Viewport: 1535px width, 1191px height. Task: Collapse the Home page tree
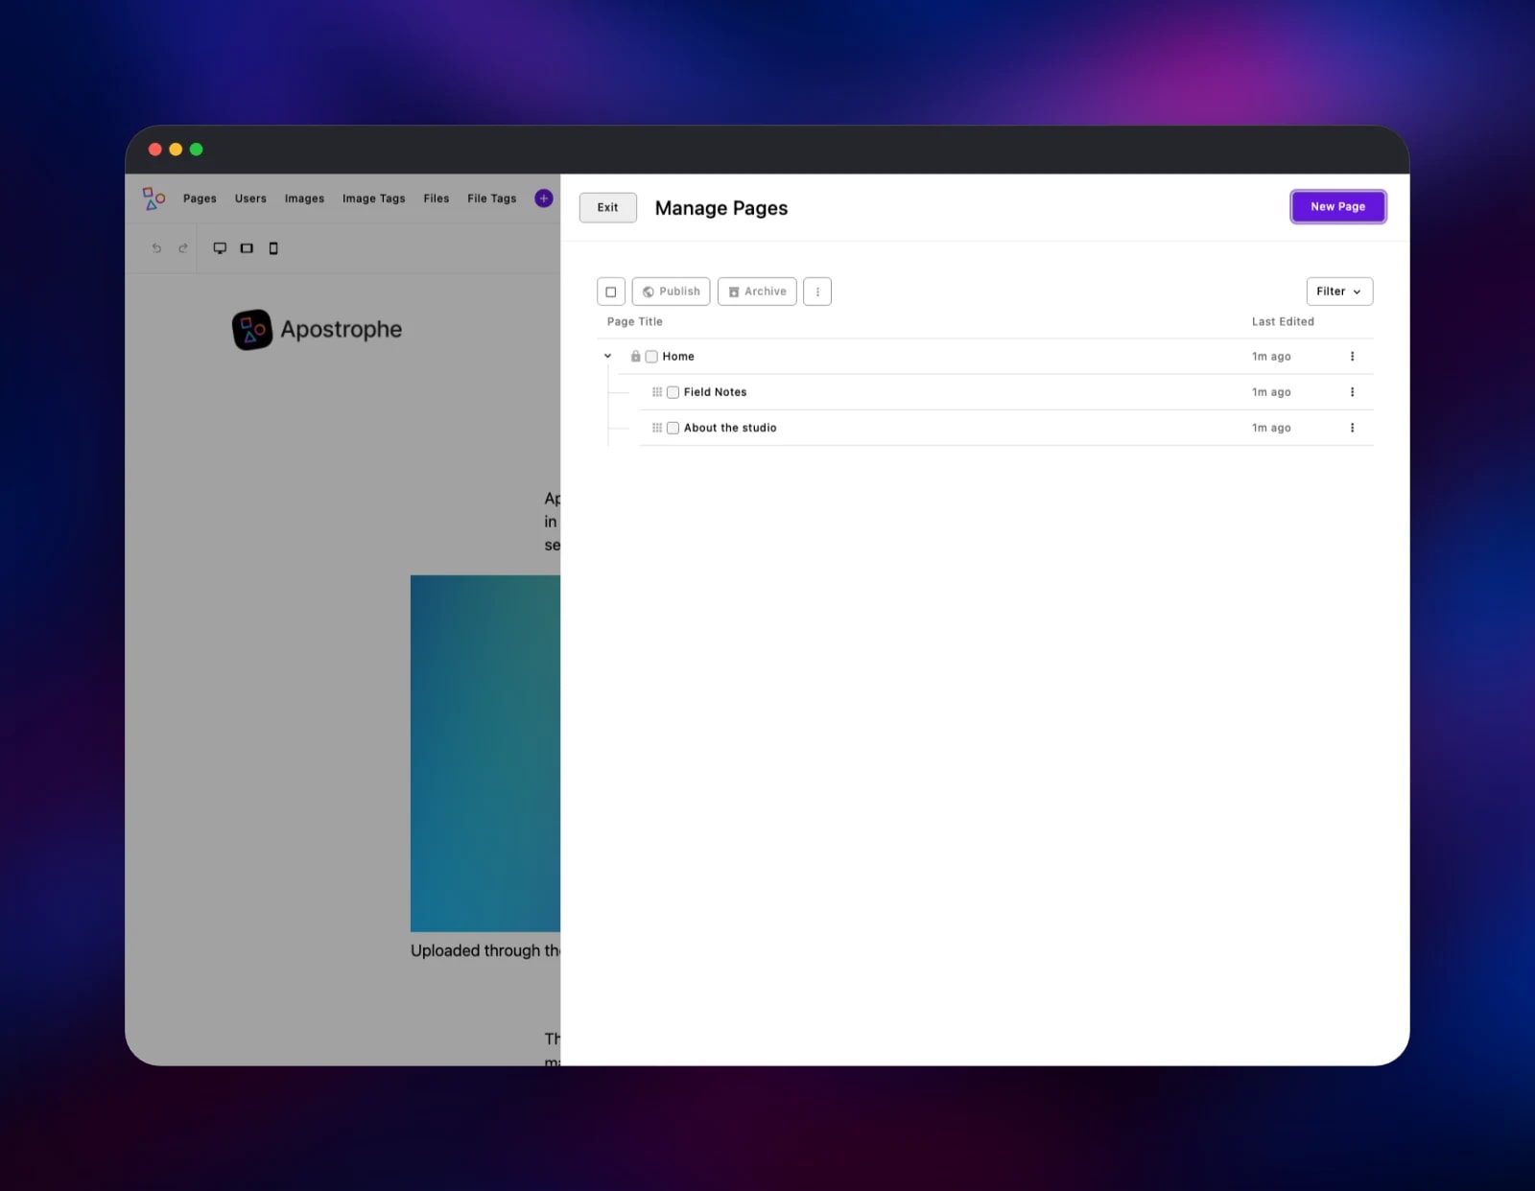click(607, 356)
